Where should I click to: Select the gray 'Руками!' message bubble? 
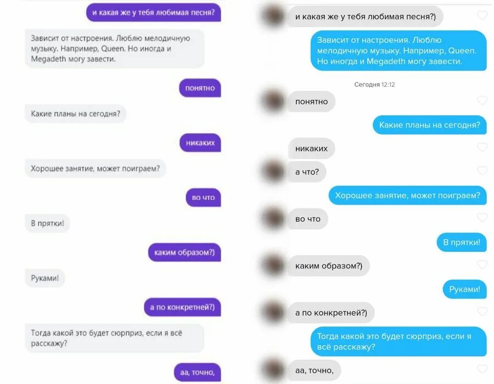(45, 278)
